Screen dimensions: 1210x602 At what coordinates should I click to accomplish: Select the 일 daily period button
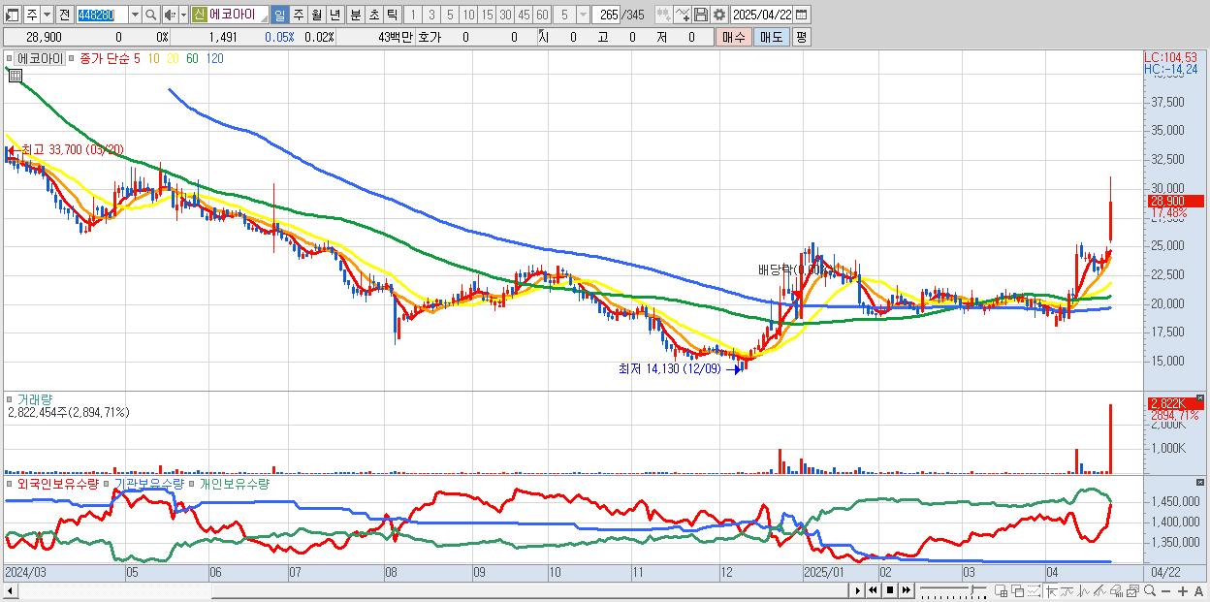coord(280,15)
